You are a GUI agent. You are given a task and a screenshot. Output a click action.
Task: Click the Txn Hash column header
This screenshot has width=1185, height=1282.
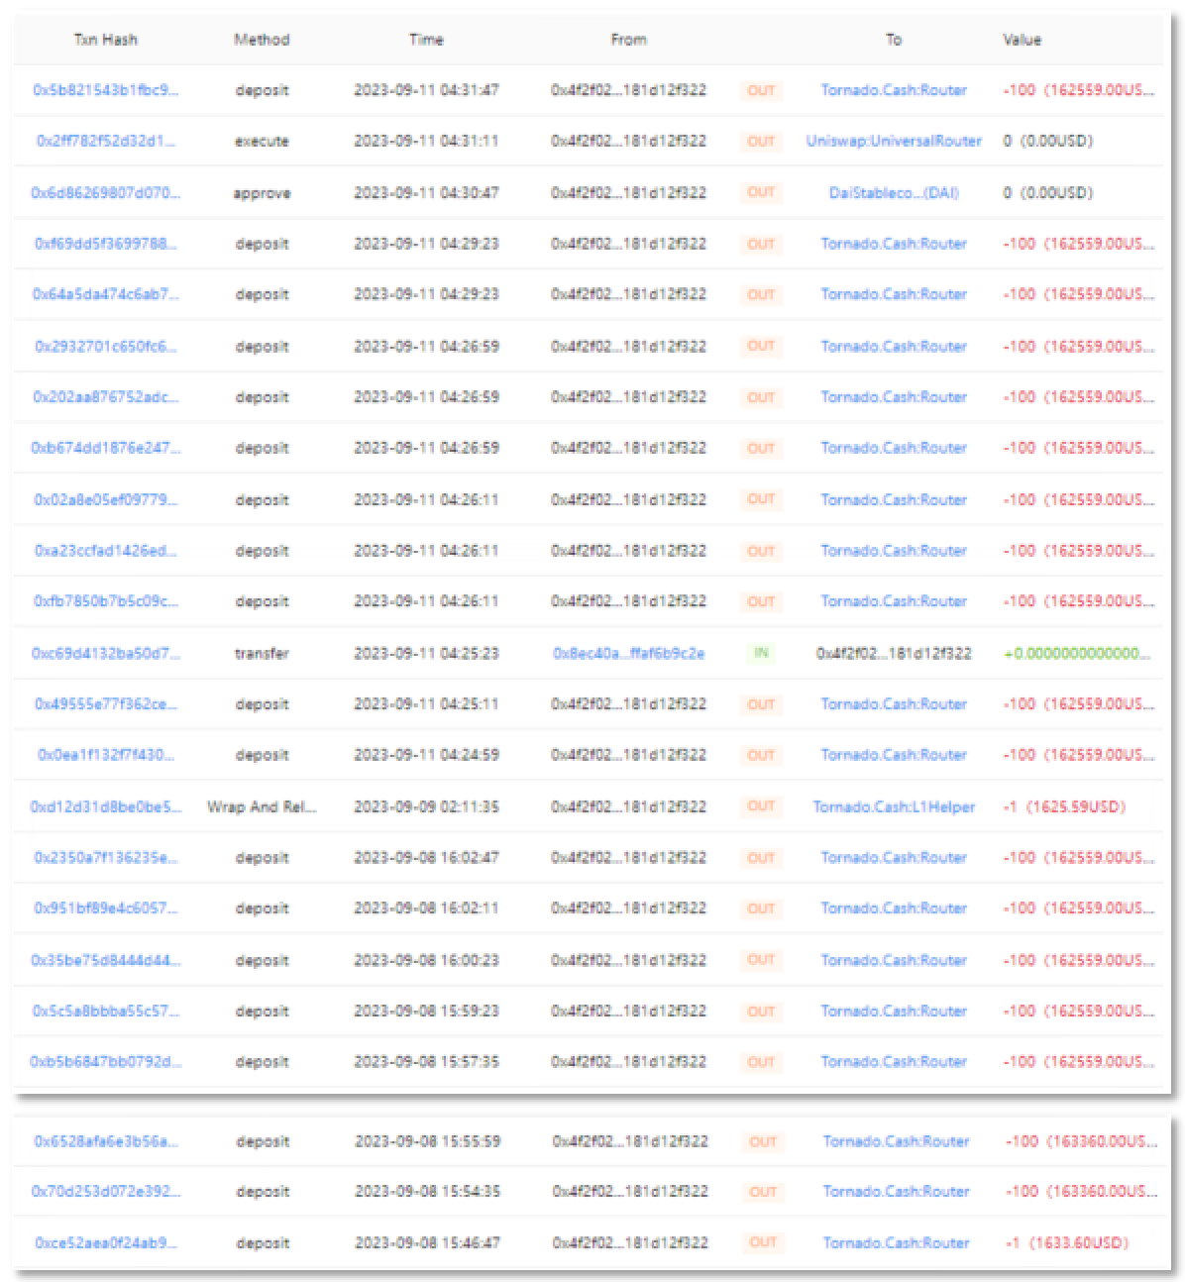tap(106, 40)
